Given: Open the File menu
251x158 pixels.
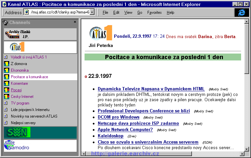Looking at the screenshot, I should pos(105,12).
